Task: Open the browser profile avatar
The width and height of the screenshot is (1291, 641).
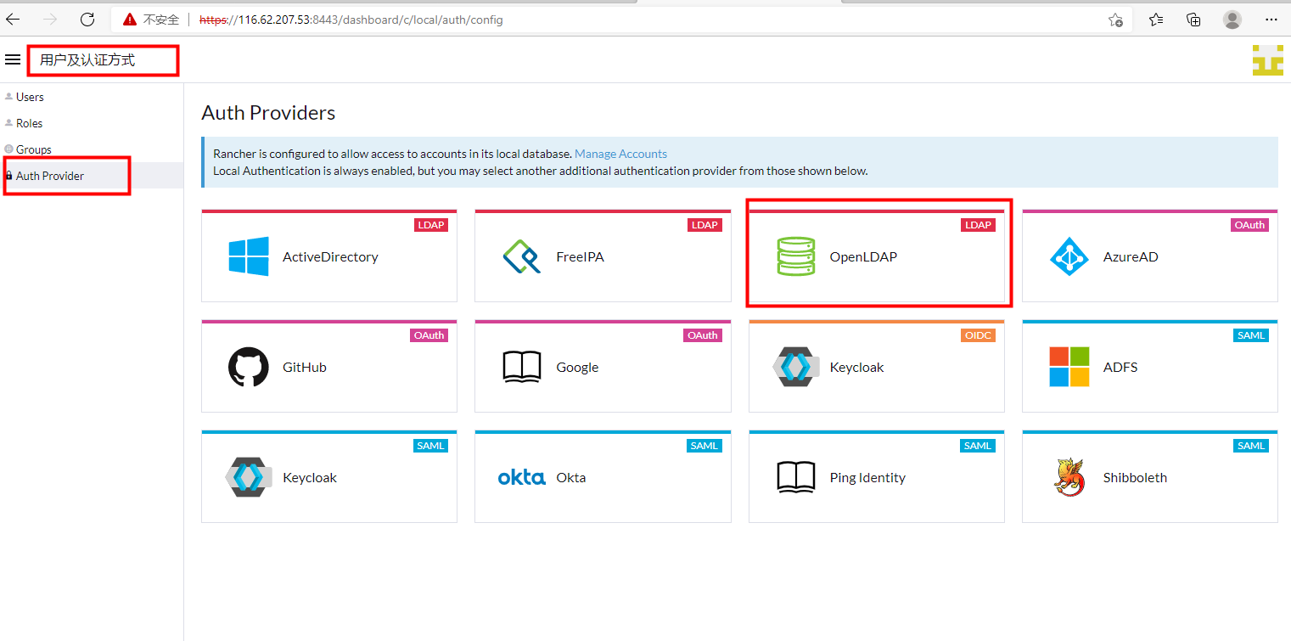Action: click(x=1232, y=19)
